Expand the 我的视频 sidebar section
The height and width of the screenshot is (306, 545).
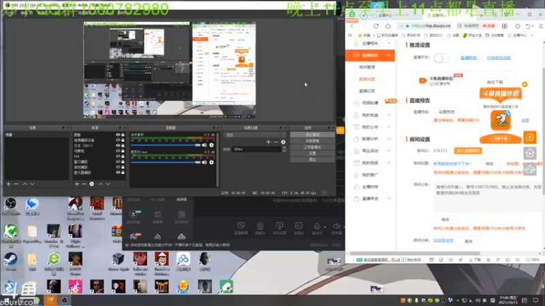(x=388, y=163)
